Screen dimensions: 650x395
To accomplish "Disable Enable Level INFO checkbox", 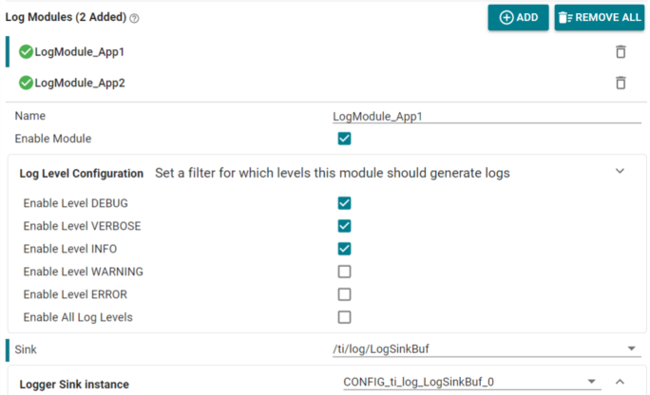I will [x=344, y=249].
